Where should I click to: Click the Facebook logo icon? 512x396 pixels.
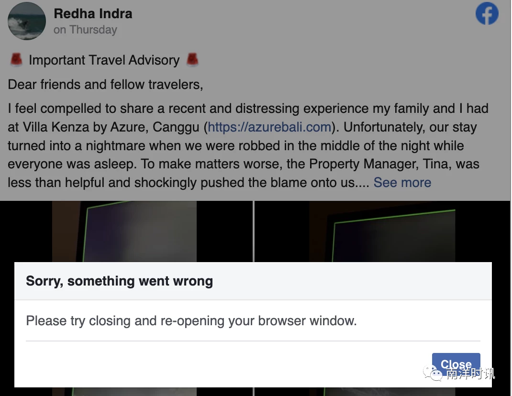pyautogui.click(x=487, y=13)
